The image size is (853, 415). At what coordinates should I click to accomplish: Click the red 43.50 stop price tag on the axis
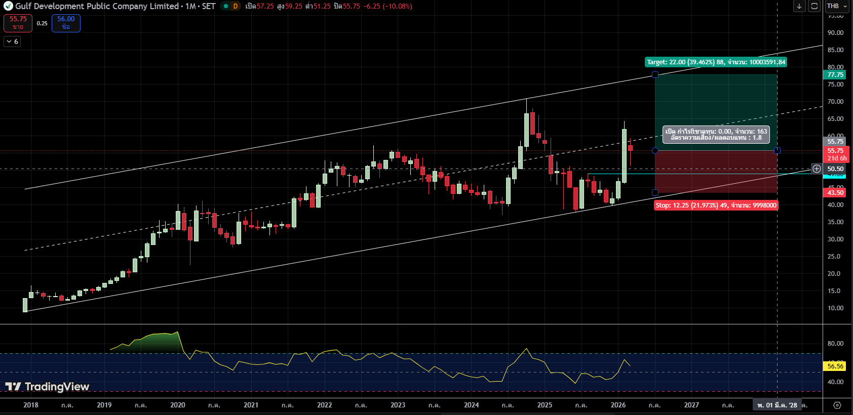click(835, 193)
